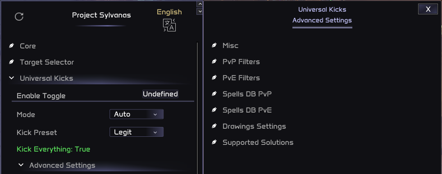
Task: Close the Advanced Settings panel with X
Action: tap(428, 9)
